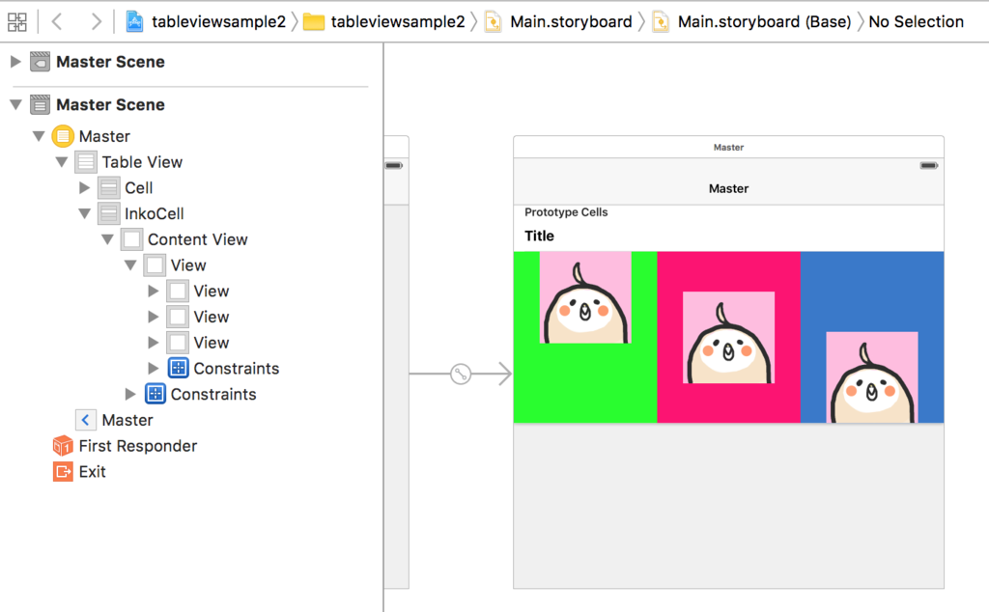Select the Content View icon
989x612 pixels.
point(131,239)
